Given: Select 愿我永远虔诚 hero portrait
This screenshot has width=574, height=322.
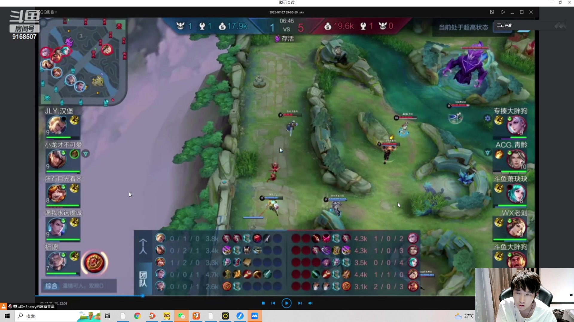Looking at the screenshot, I should point(57,227).
